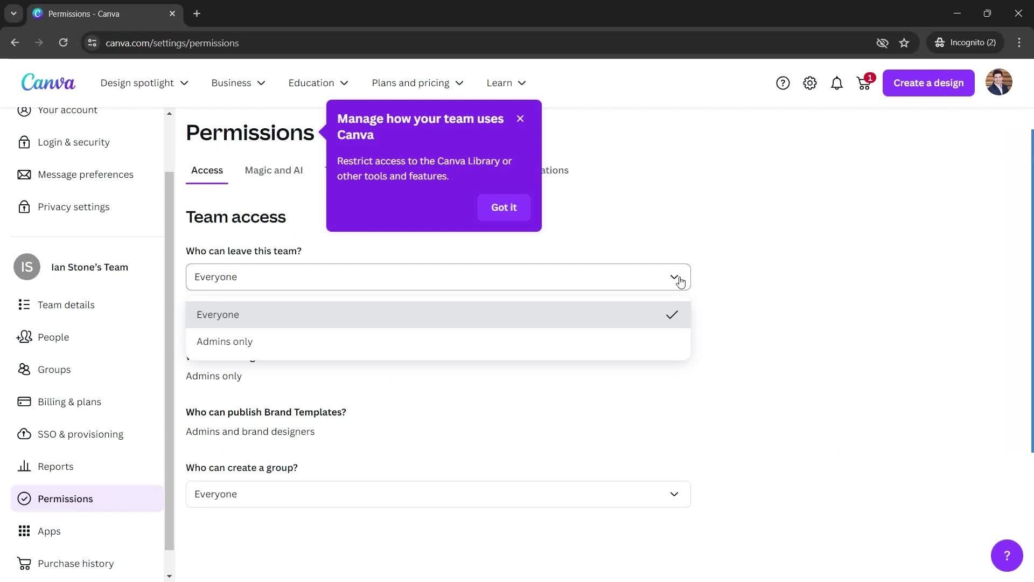Click the Permissions sidebar icon
The width and height of the screenshot is (1034, 582).
(24, 499)
